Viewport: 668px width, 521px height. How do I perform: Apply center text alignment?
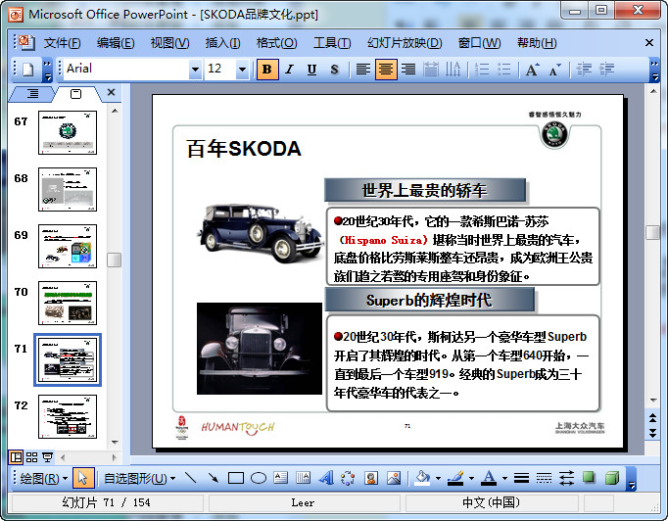[386, 70]
